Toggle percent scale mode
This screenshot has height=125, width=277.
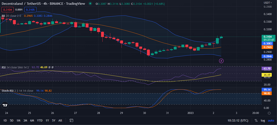tap(256, 120)
